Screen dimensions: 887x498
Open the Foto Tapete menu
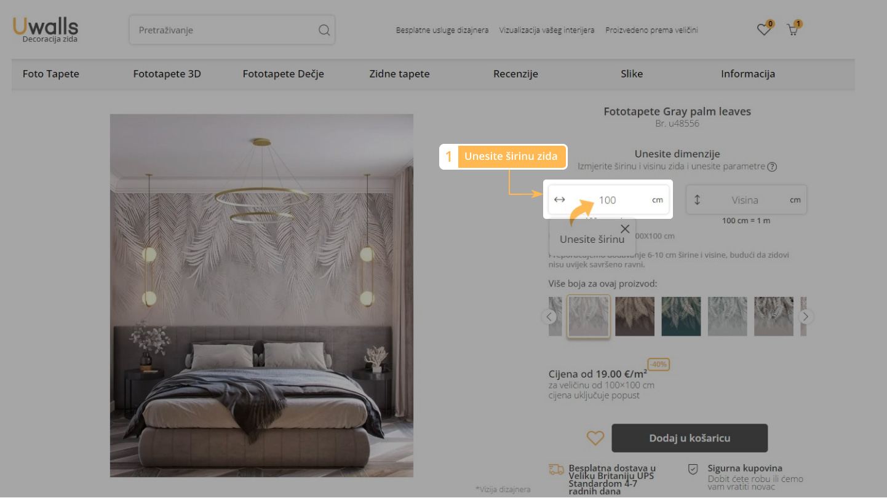pyautogui.click(x=51, y=74)
